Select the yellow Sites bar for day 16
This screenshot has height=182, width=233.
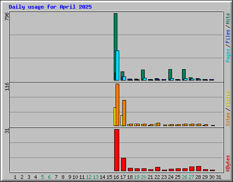115,116
